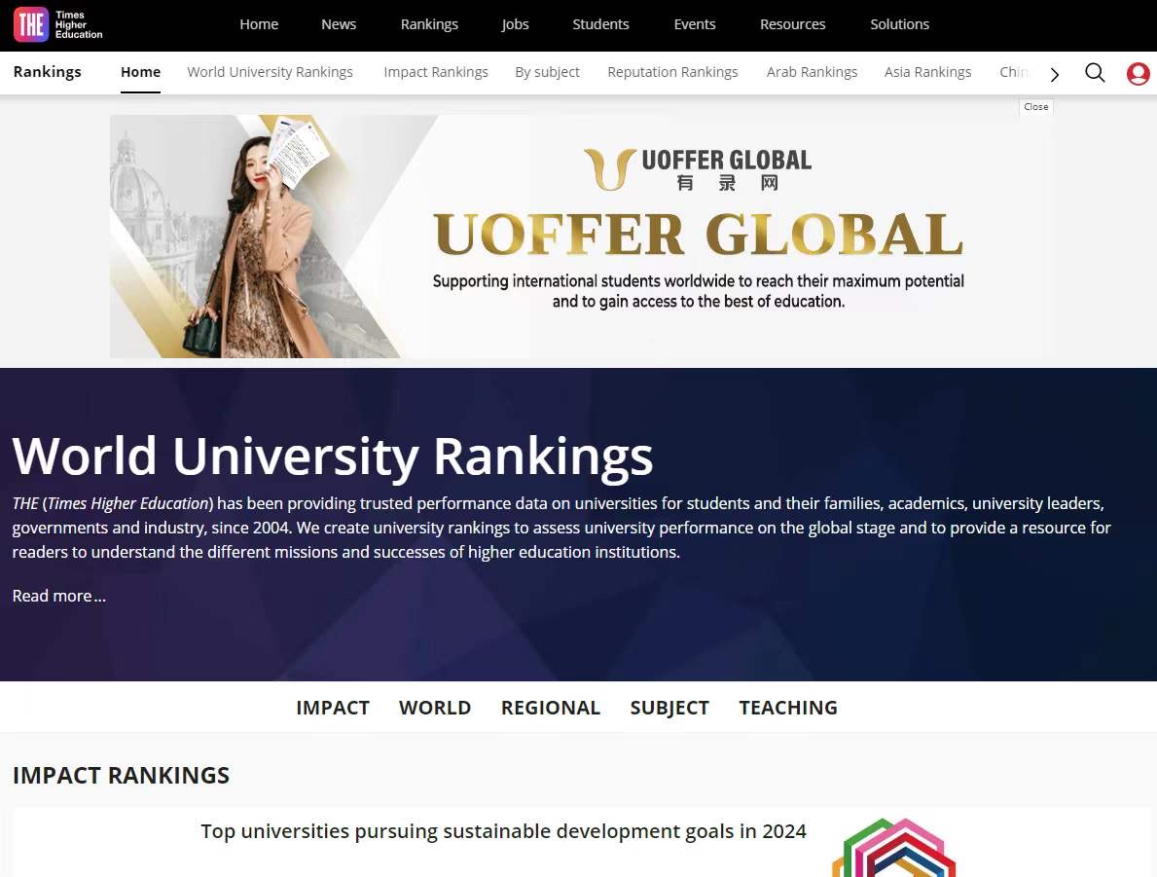Open the News menu
The height and width of the screenshot is (877, 1157).
[339, 24]
